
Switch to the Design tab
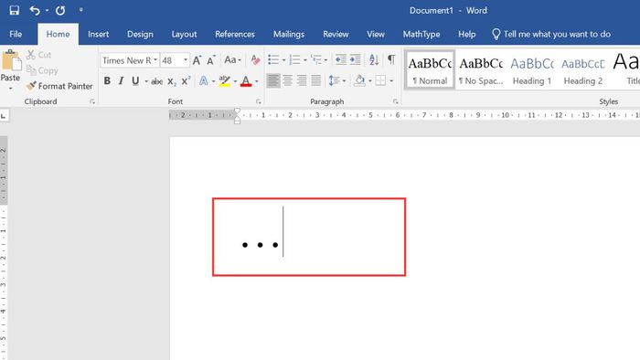coord(140,34)
